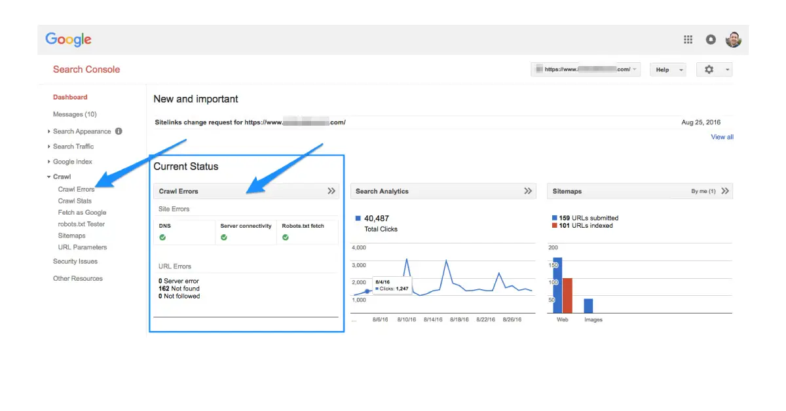Screen dimensions: 786x411
Task: Expand the Google Index sidebar section
Action: tap(72, 162)
